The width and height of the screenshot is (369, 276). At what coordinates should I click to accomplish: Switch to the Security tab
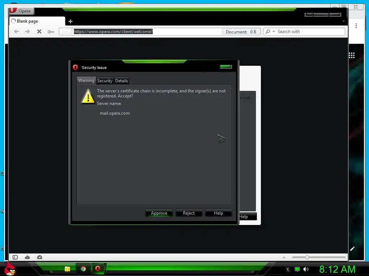point(105,81)
